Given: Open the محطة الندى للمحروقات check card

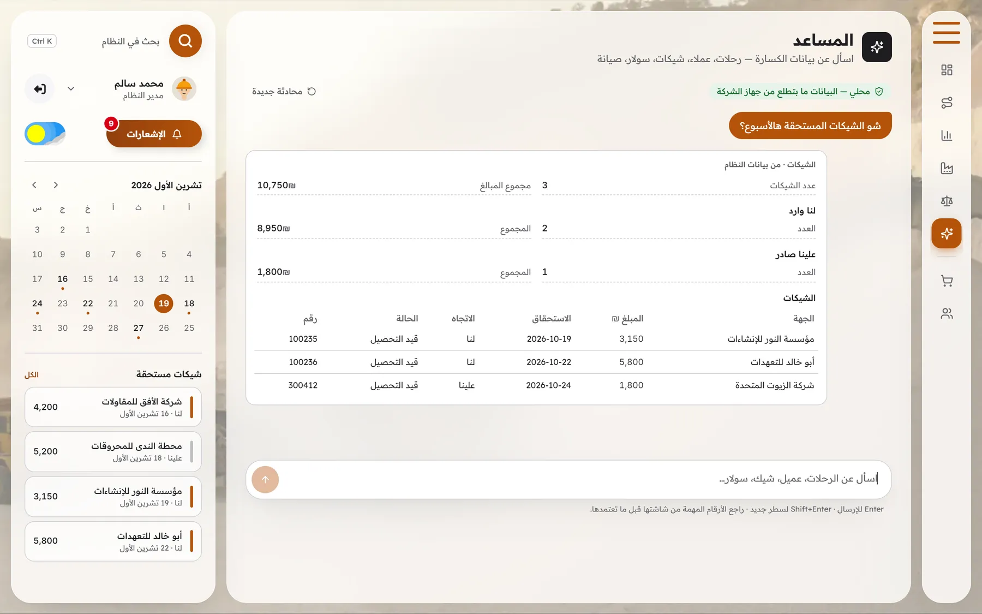Looking at the screenshot, I should [113, 452].
